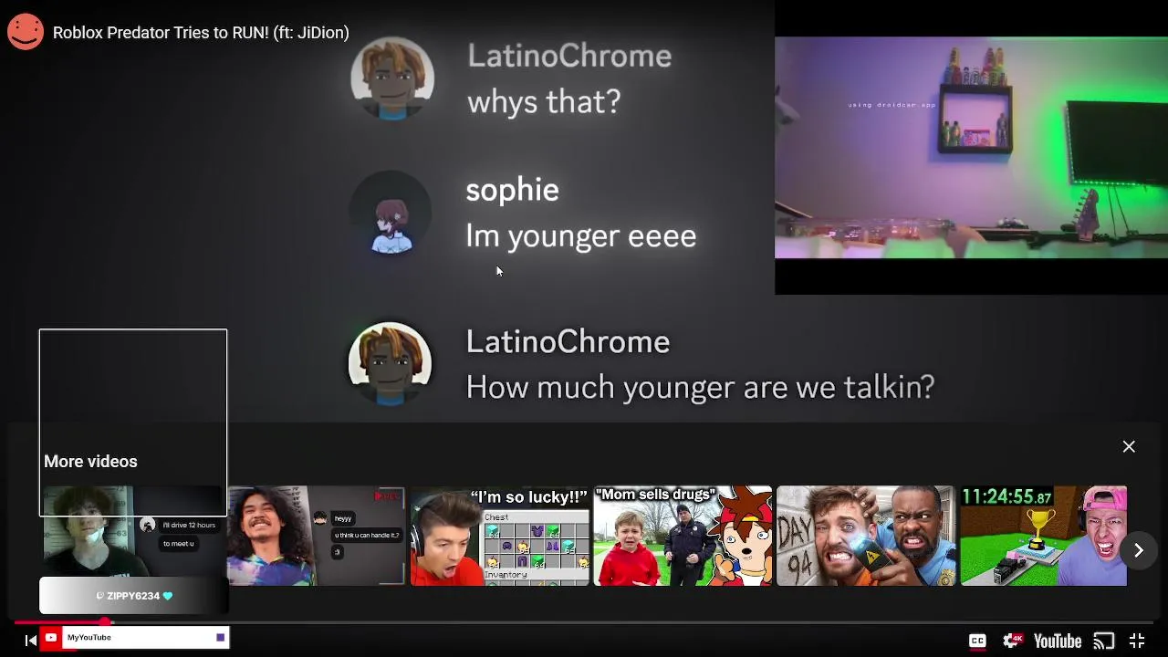Open the "I'm so lucky!!" Minecraft thumbnail
Screen dimensions: 1168x657
[500, 536]
